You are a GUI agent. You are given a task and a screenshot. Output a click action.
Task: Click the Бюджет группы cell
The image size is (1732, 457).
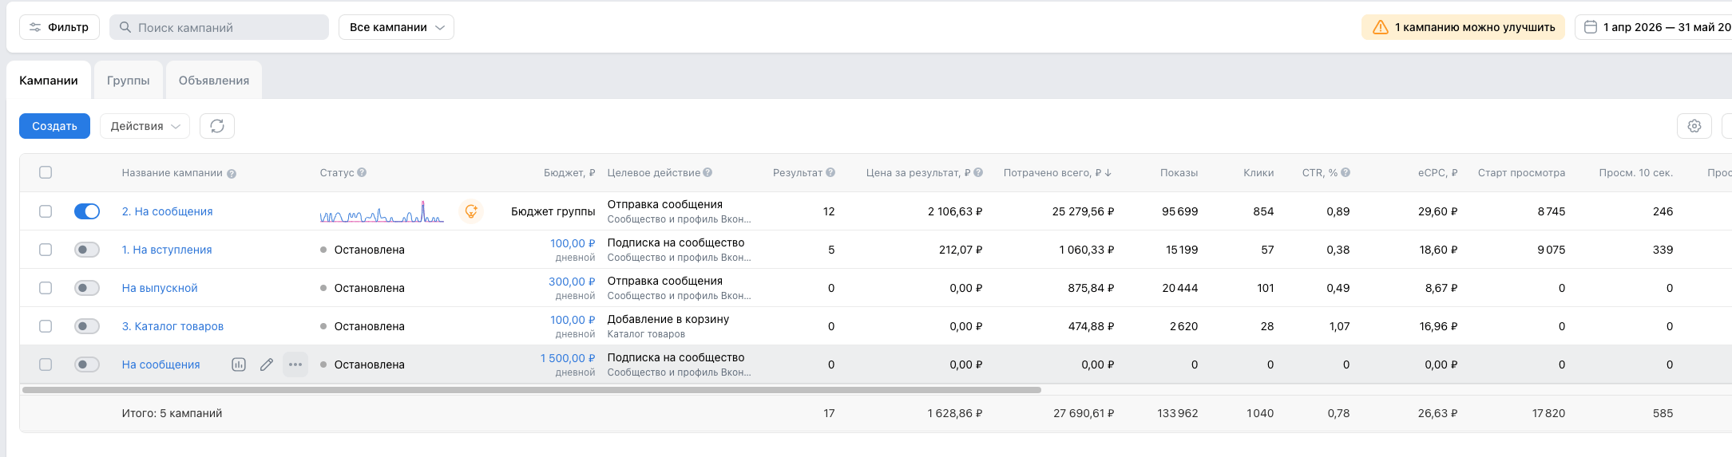(x=553, y=211)
